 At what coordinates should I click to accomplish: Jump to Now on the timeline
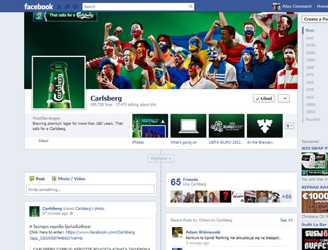tap(310, 30)
